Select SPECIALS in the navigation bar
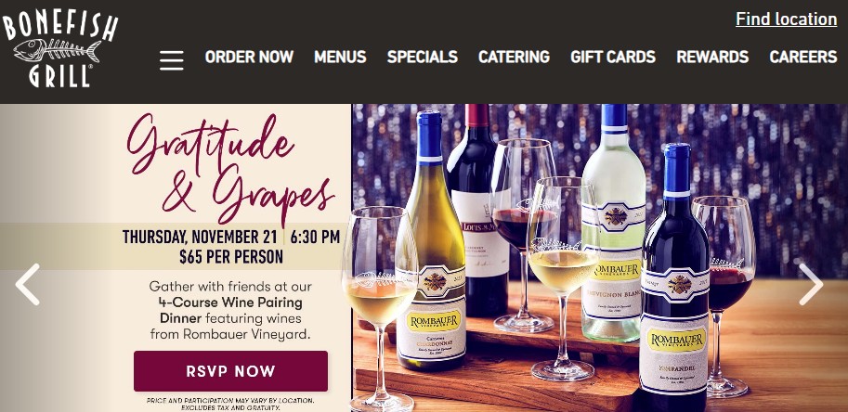The height and width of the screenshot is (412, 848). click(423, 57)
